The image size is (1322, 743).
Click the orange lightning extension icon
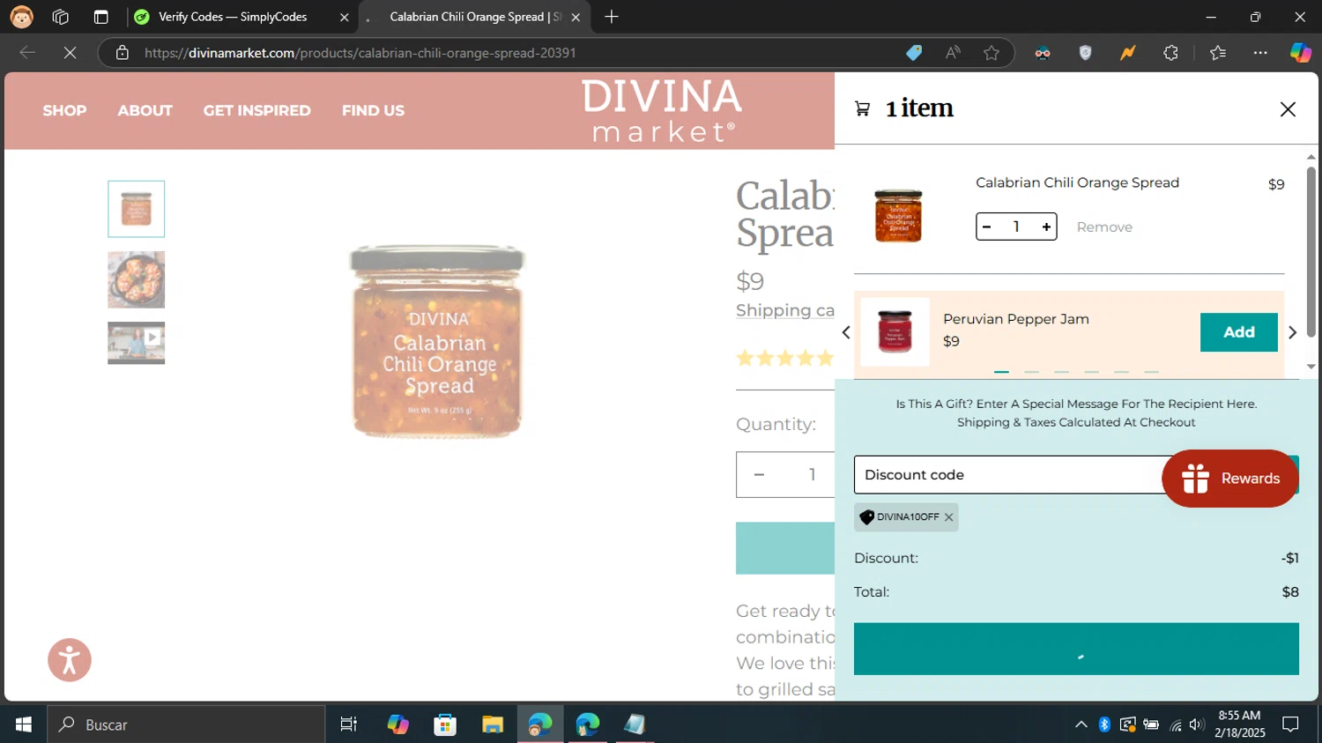[1127, 53]
